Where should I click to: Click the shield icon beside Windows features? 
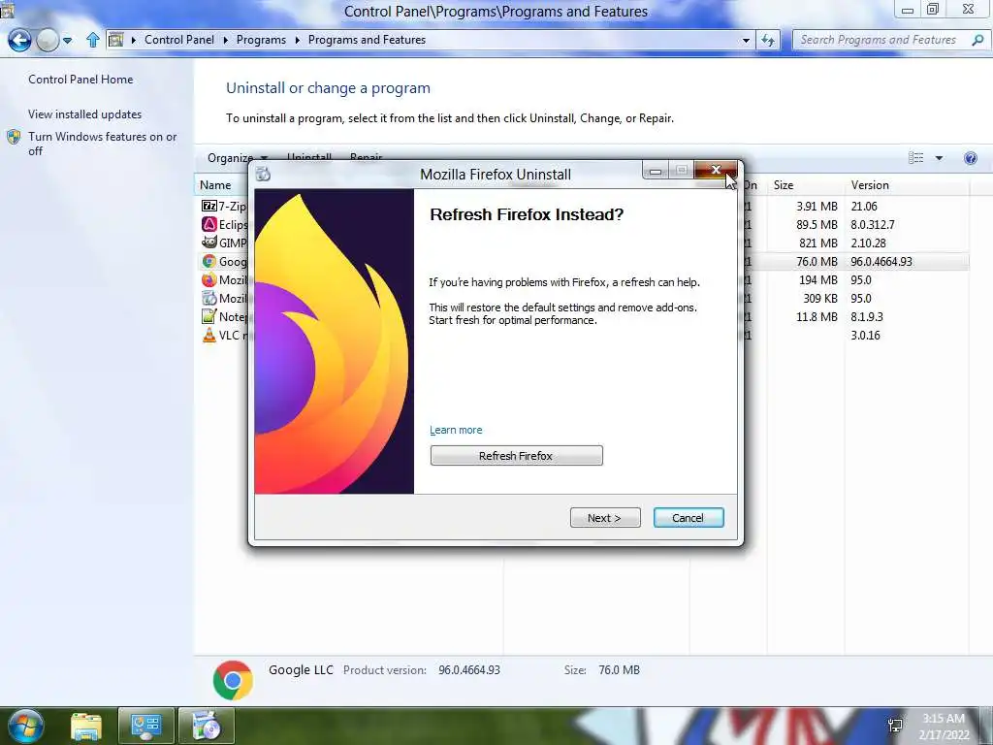pyautogui.click(x=14, y=137)
